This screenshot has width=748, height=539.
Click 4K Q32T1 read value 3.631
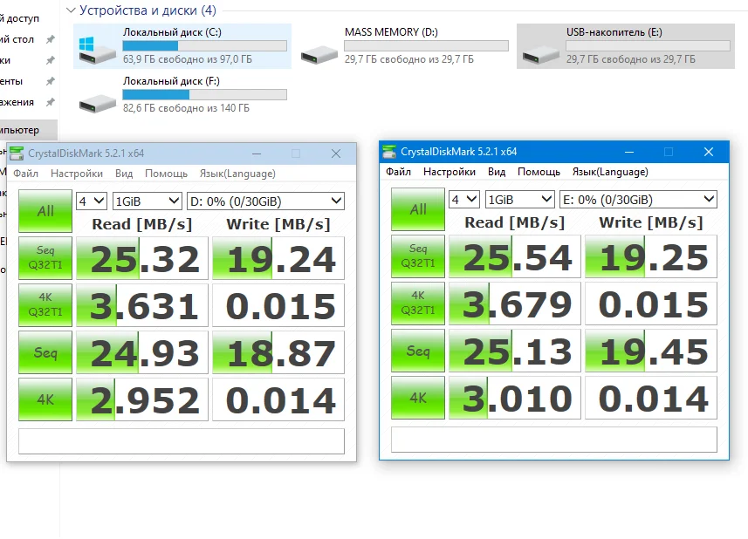(142, 305)
